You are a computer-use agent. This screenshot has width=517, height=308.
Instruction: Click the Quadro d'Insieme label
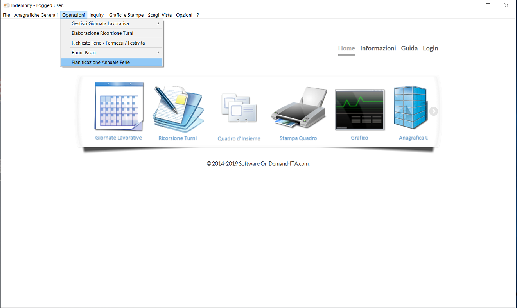tap(239, 138)
